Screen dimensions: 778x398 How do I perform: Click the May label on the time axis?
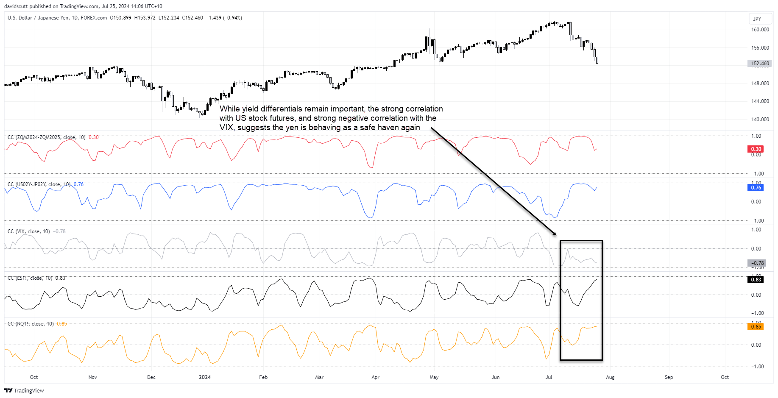pos(434,377)
